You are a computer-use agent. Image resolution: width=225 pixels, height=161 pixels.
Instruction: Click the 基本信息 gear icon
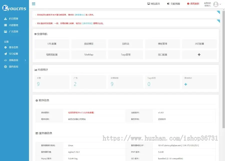(5, 47)
